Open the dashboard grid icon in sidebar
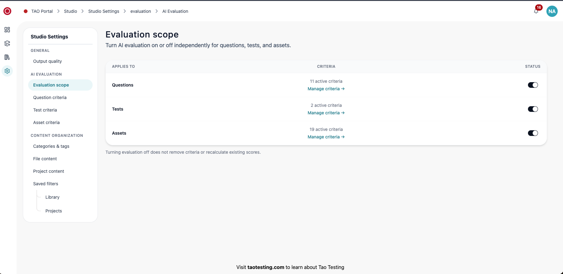 [x=7, y=30]
